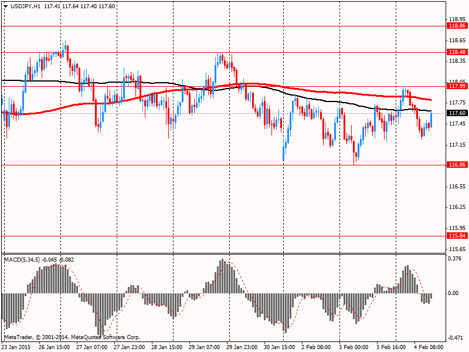Select the red 116.86 price level tag
The width and height of the screenshot is (469, 352).
coord(457,165)
